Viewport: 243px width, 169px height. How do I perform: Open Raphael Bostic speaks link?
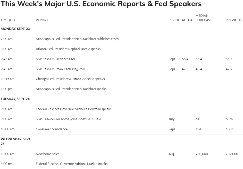click(68, 49)
